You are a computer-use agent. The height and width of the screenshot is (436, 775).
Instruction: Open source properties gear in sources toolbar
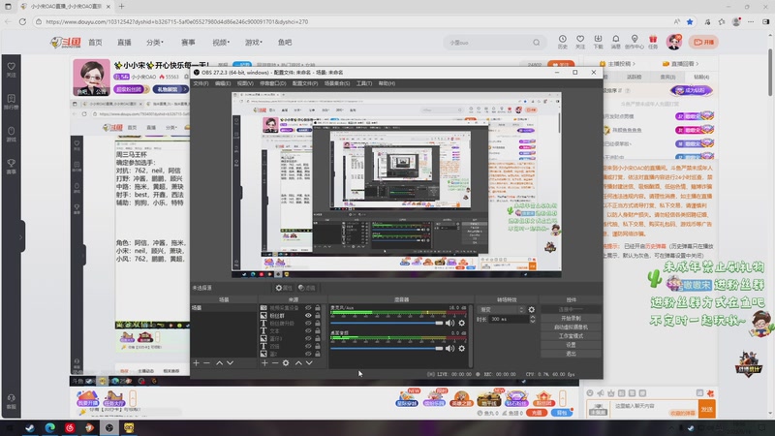tap(286, 362)
